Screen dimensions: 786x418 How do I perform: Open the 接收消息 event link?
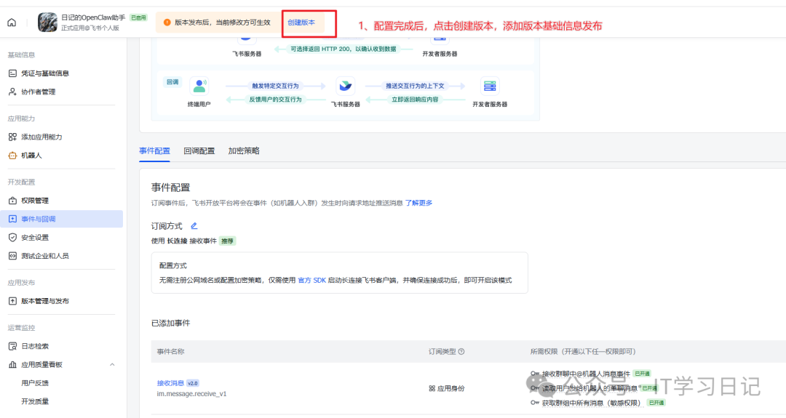tap(170, 383)
